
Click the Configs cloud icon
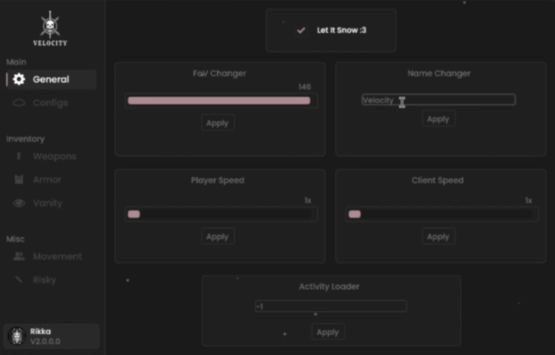(x=19, y=103)
